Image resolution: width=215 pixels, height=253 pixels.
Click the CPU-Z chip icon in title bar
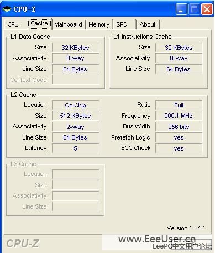(7, 9)
